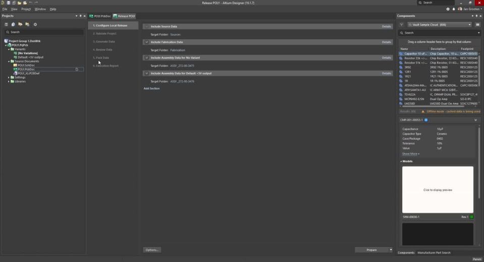Image resolution: width=484 pixels, height=262 pixels.
Task: Click the green revision state icon beside Rev.1
Action: click(x=472, y=217)
